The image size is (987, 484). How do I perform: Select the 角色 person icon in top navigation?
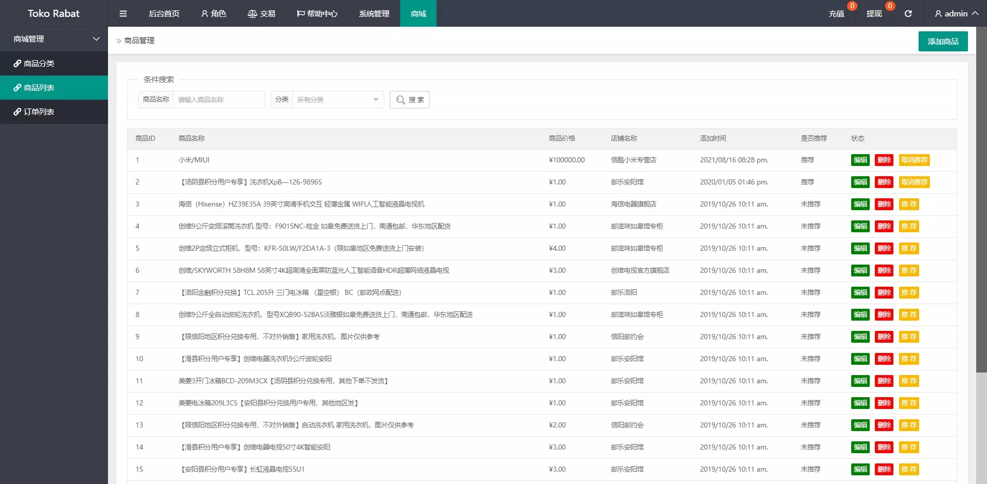[204, 13]
